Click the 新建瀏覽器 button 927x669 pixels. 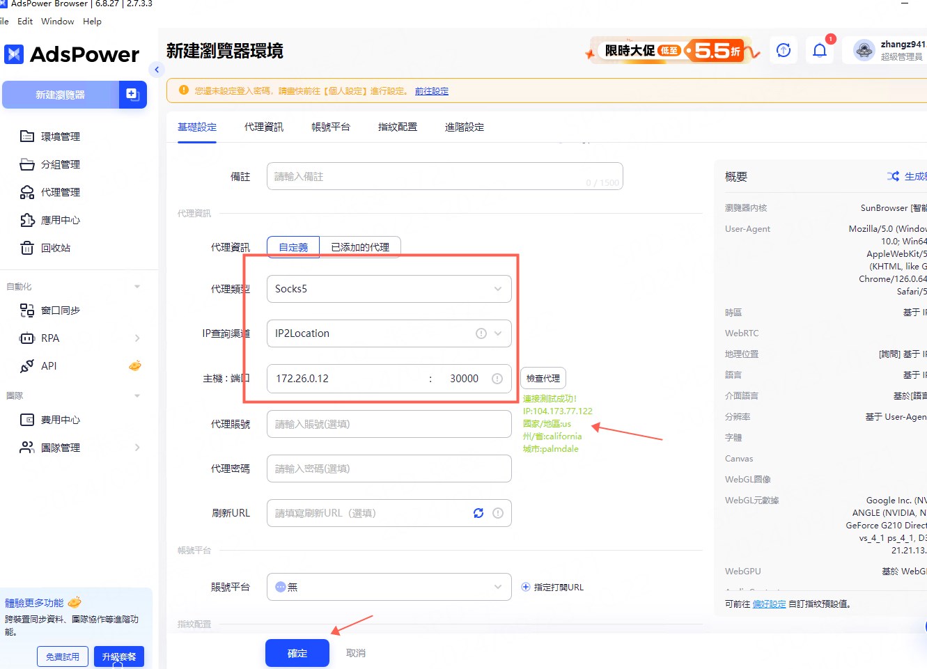tap(61, 95)
